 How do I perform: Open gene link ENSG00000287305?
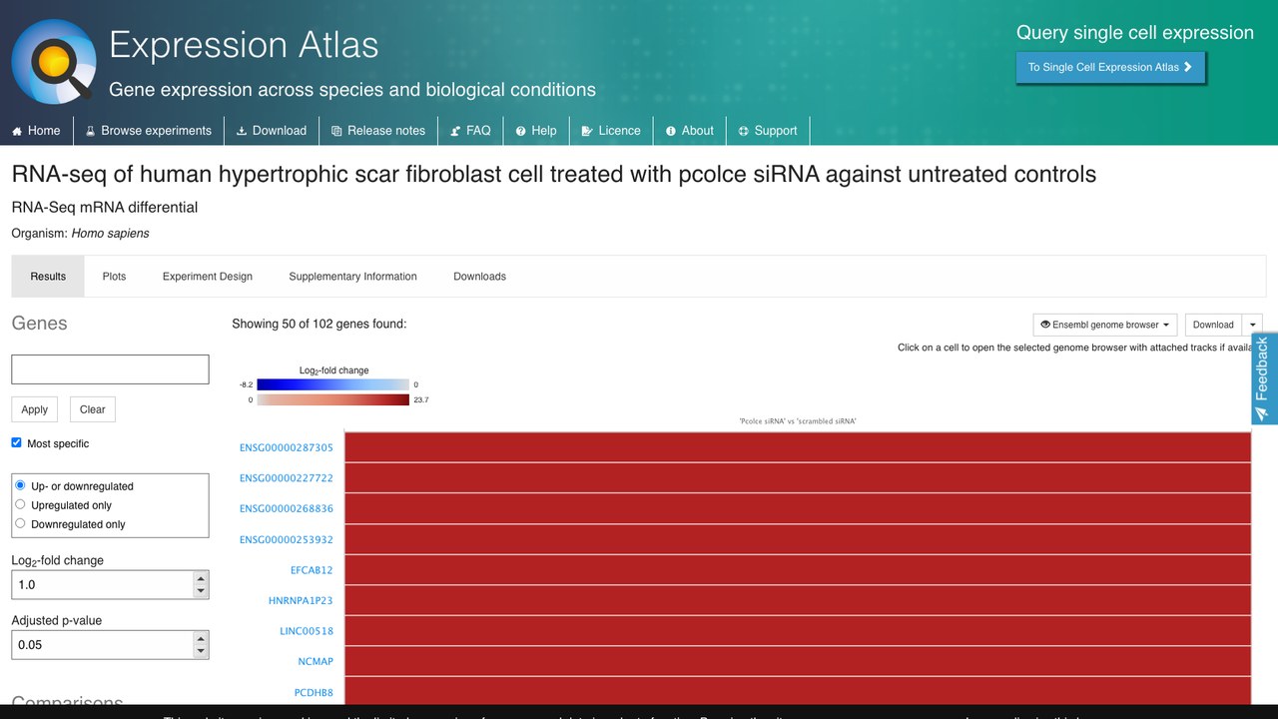(x=287, y=447)
